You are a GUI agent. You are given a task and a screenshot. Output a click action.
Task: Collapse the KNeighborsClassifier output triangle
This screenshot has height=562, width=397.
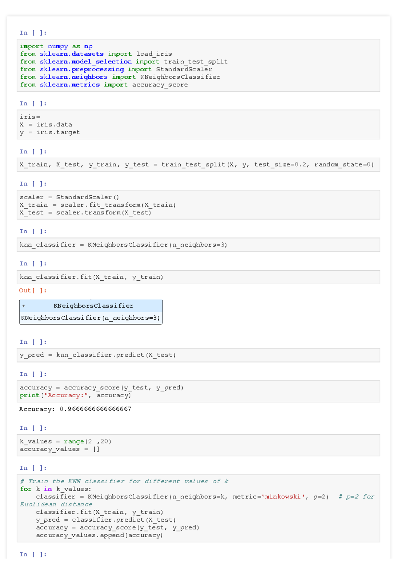coord(23,306)
